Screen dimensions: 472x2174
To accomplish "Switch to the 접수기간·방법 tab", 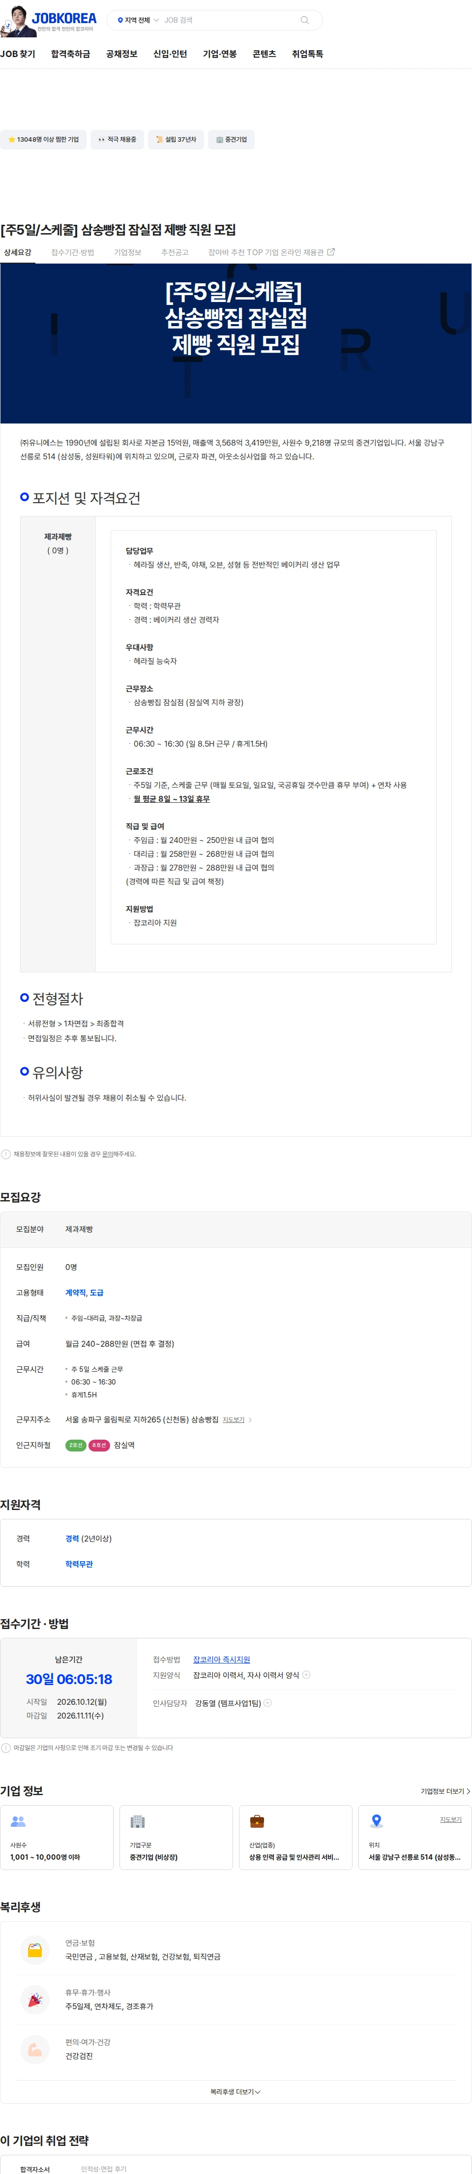I will coord(73,252).
